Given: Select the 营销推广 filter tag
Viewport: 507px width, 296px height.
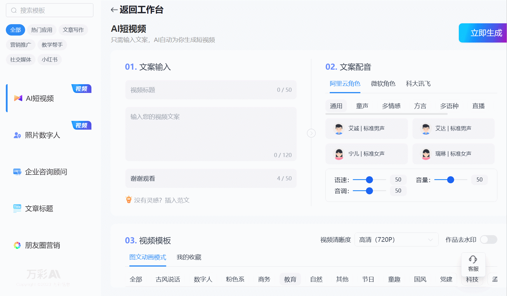Looking at the screenshot, I should 21,45.
